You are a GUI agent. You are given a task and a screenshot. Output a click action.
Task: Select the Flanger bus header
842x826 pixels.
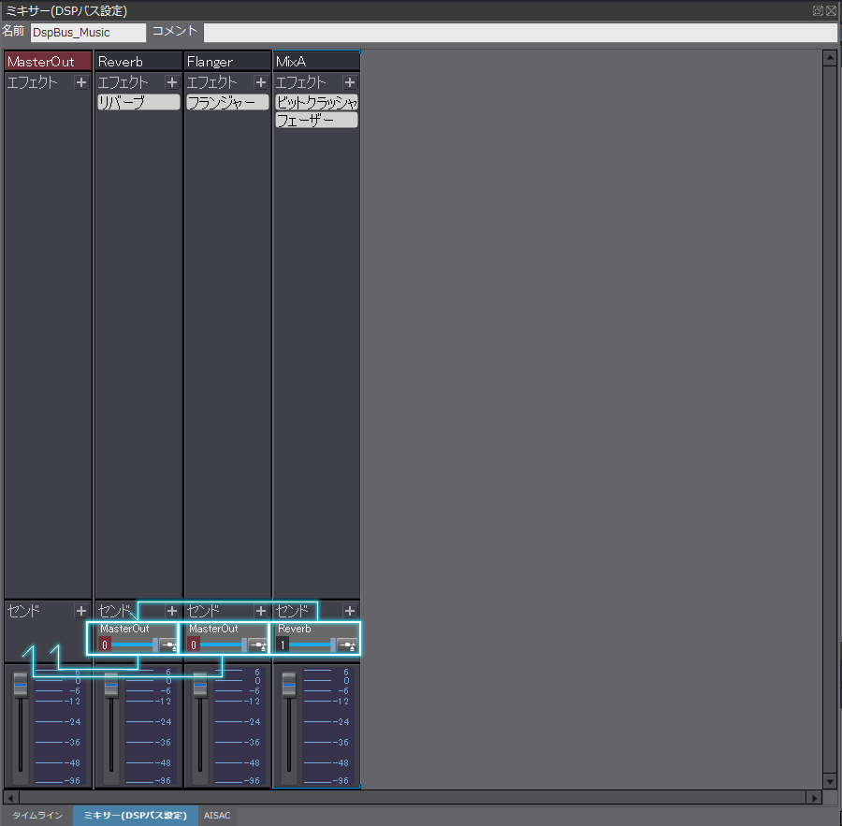tap(227, 61)
